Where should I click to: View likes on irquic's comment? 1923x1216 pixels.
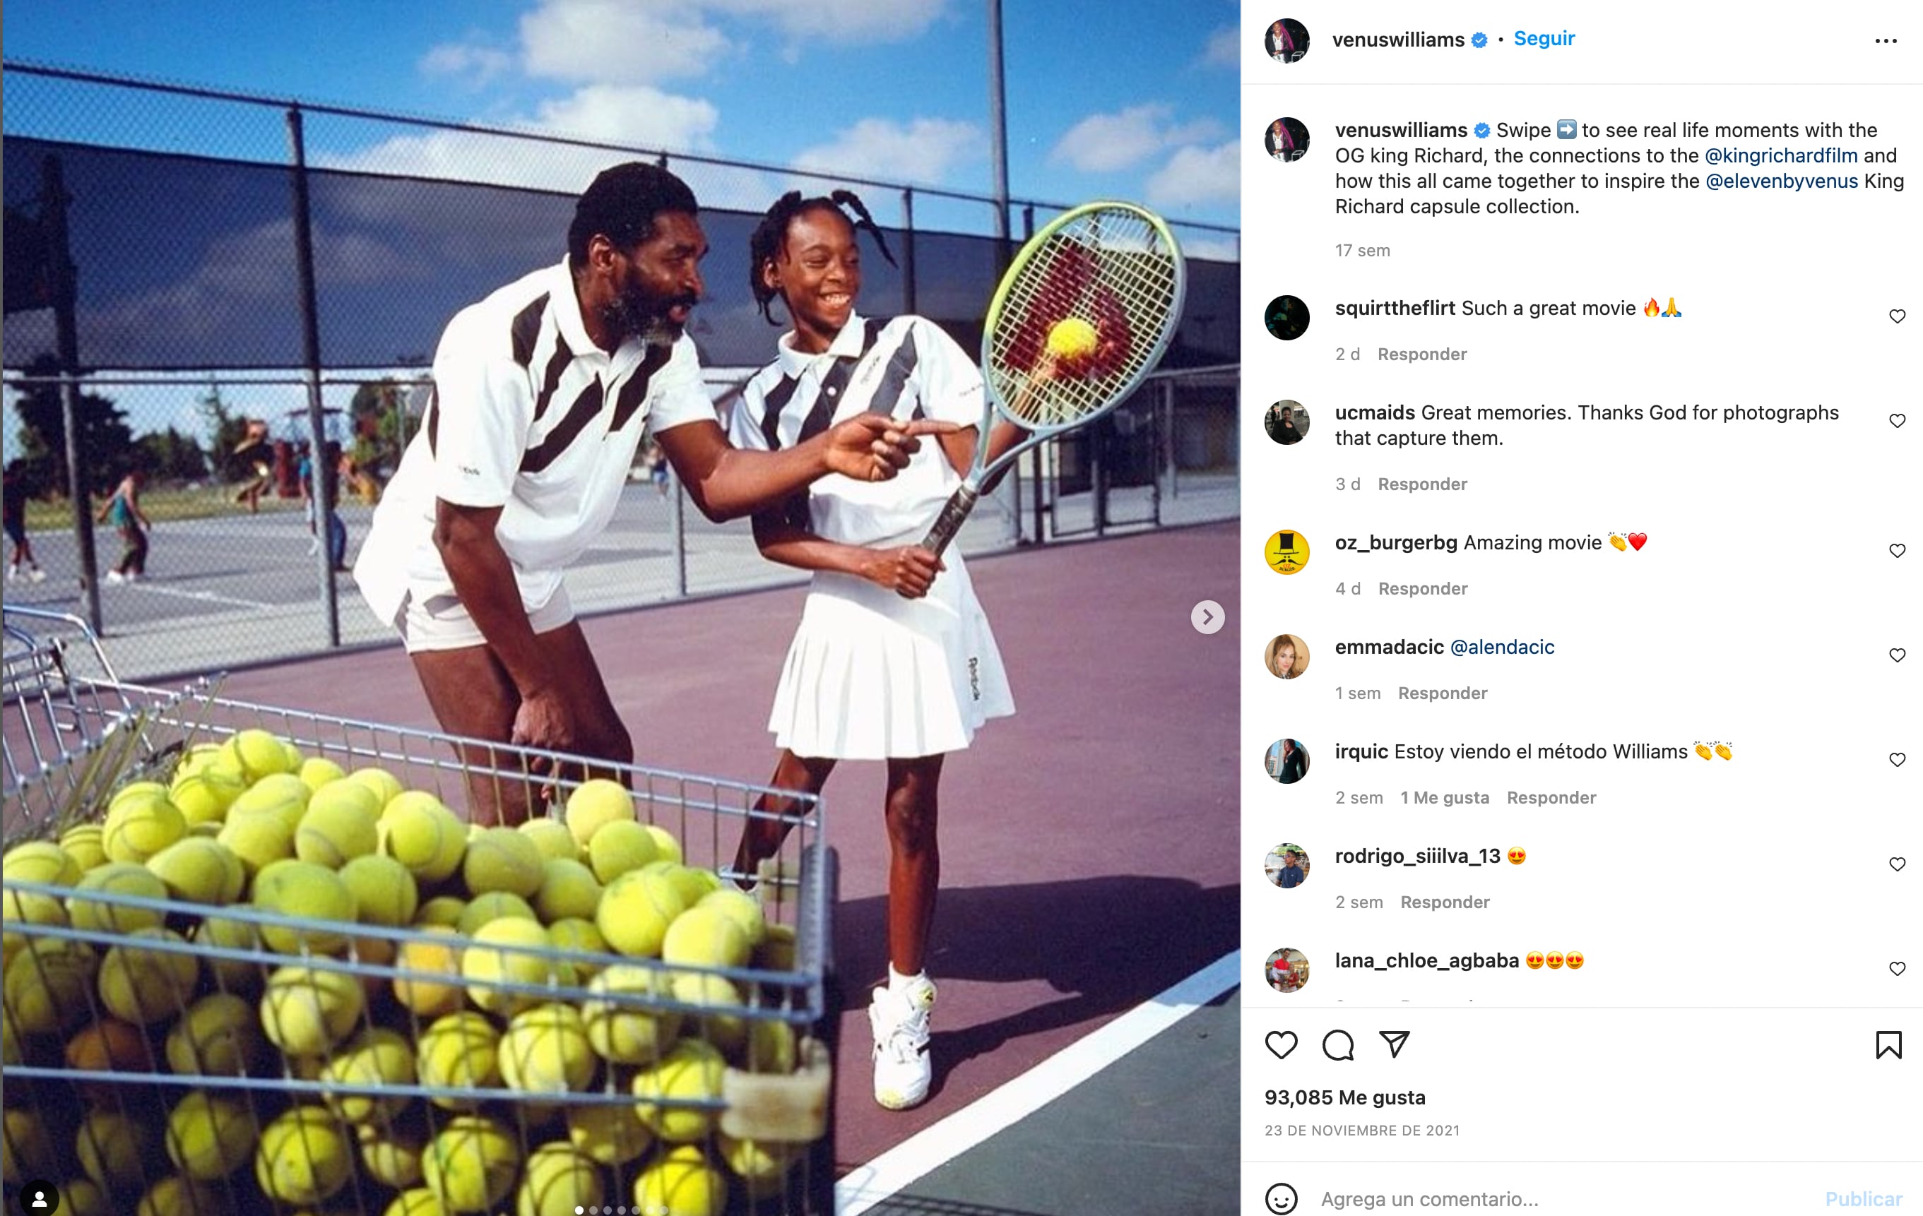1445,798
